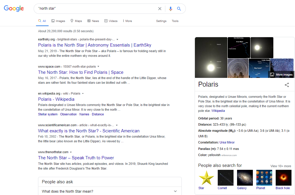Open search Settings

pos(161,21)
